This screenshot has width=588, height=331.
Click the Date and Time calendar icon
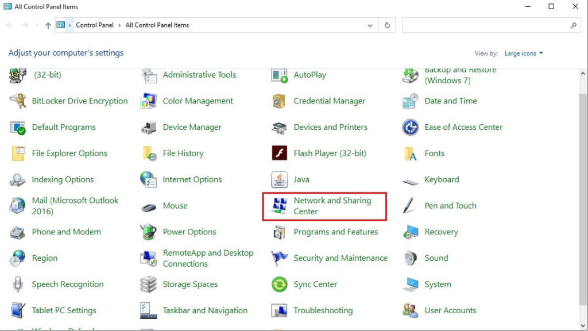pos(410,101)
